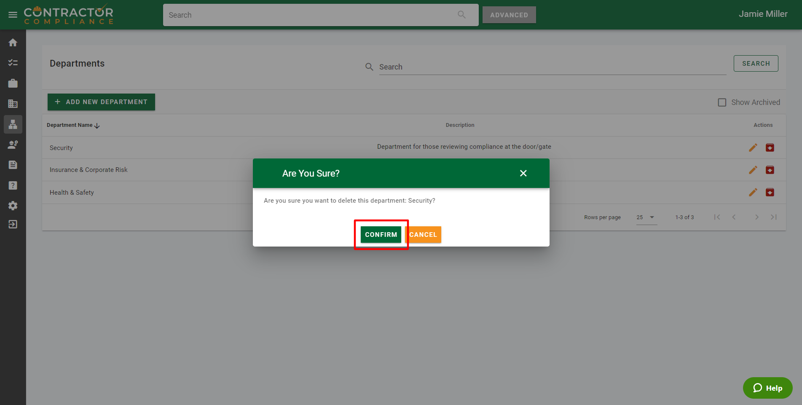
Task: Open the briefcase icon in sidebar
Action: 13,83
